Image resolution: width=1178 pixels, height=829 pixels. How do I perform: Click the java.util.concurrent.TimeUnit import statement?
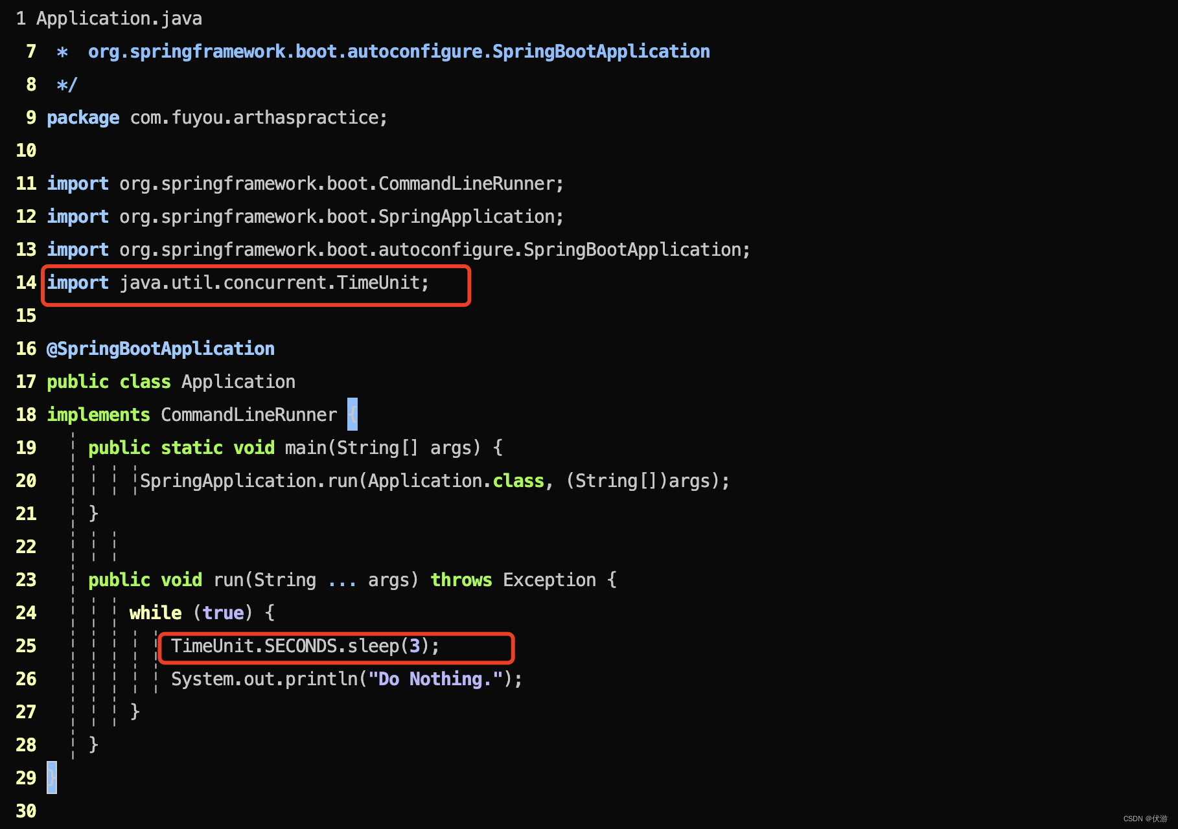tap(238, 283)
